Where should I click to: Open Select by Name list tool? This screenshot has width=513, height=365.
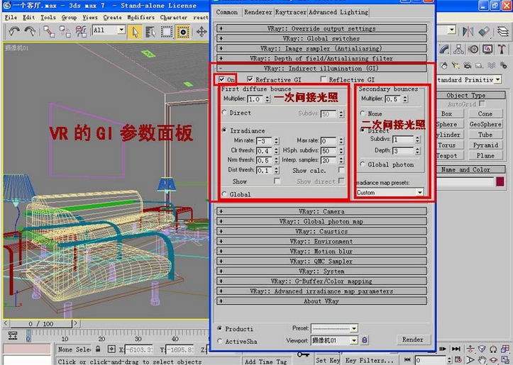(x=150, y=32)
